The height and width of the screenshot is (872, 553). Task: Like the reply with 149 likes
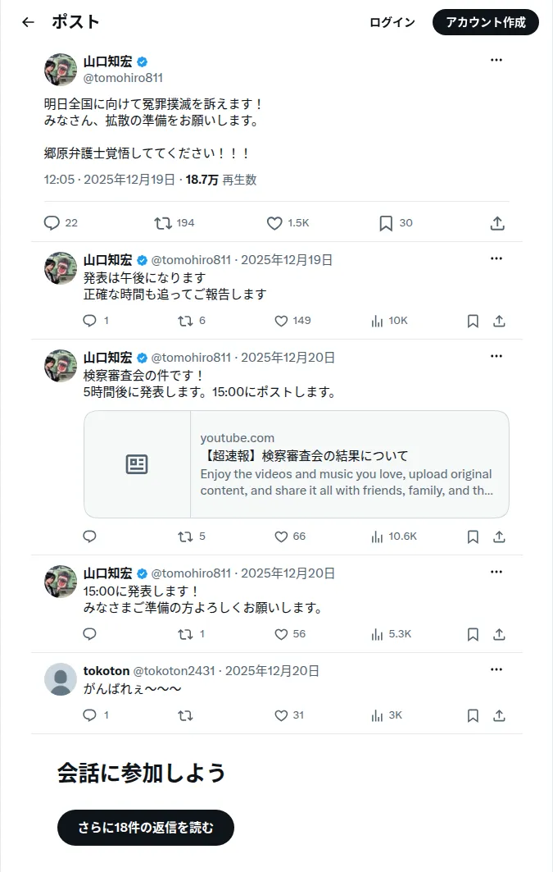pos(282,321)
